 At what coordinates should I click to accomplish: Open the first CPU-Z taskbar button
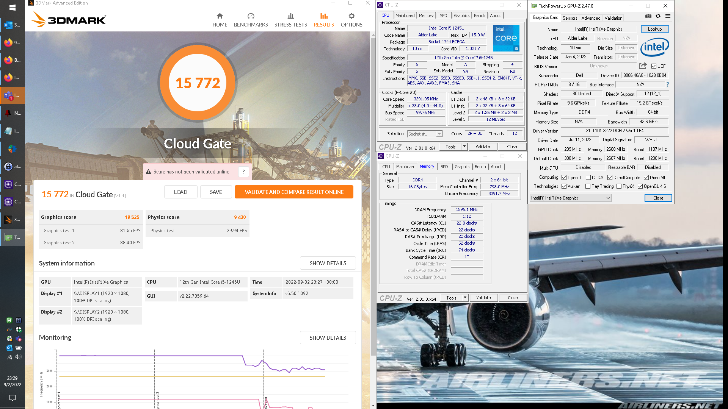coord(12,184)
